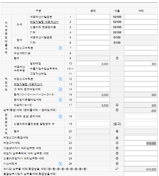The height and width of the screenshot is (176, 159).
Task: Select 예정신고미환급세액 세액 input field
Action: (141, 138)
